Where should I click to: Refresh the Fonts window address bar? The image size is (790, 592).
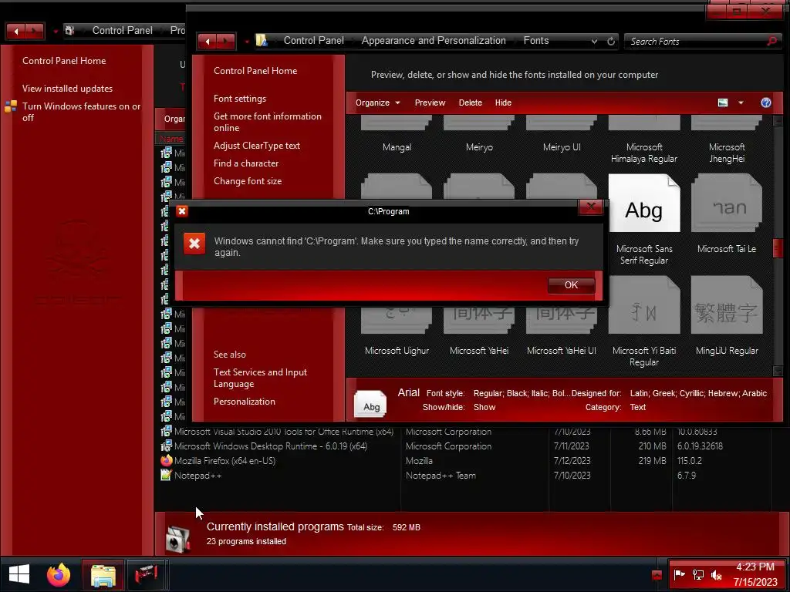611,42
